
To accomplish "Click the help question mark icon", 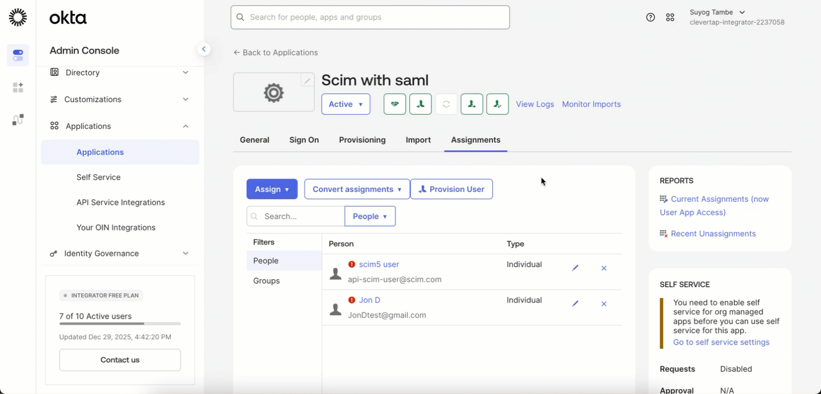I will tap(650, 17).
